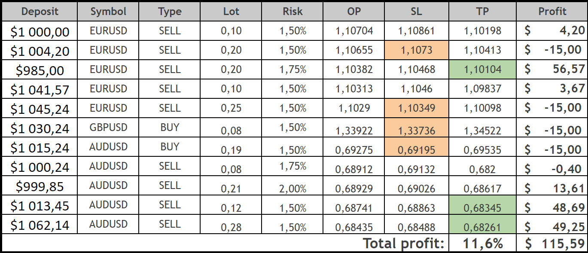
Task: Select the Risk column header
Action: (x=293, y=12)
